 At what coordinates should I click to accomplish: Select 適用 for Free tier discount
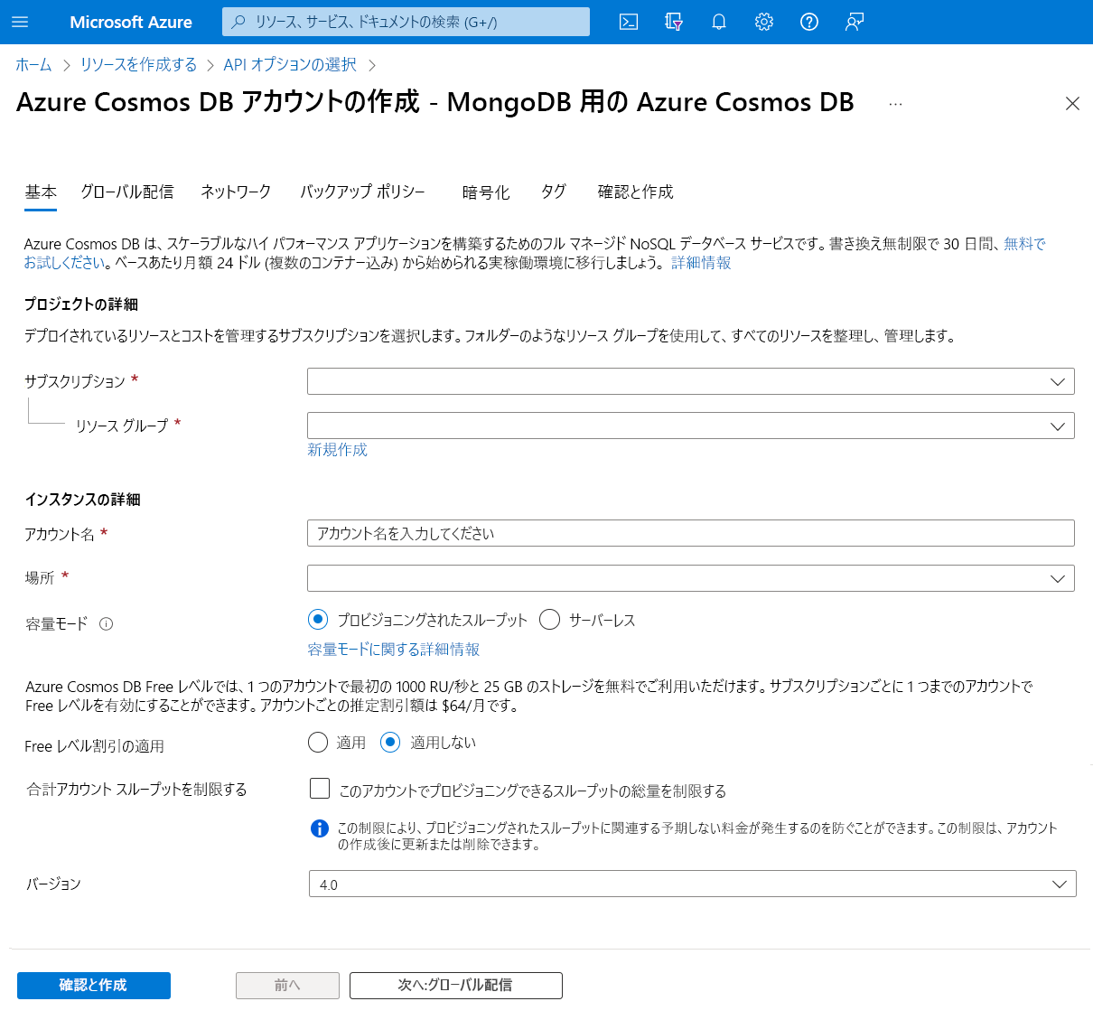click(x=318, y=743)
